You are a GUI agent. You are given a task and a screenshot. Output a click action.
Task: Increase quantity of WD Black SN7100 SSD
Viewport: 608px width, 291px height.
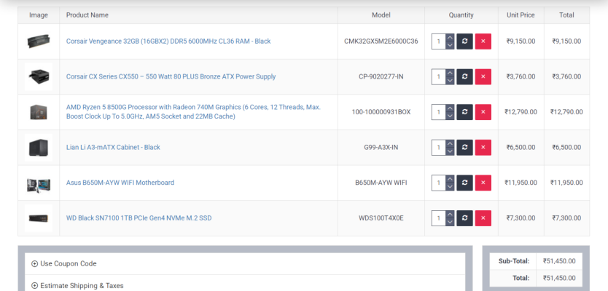pos(450,215)
